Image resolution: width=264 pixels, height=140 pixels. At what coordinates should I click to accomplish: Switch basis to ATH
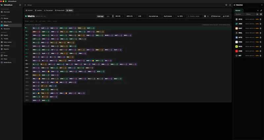(108, 16)
